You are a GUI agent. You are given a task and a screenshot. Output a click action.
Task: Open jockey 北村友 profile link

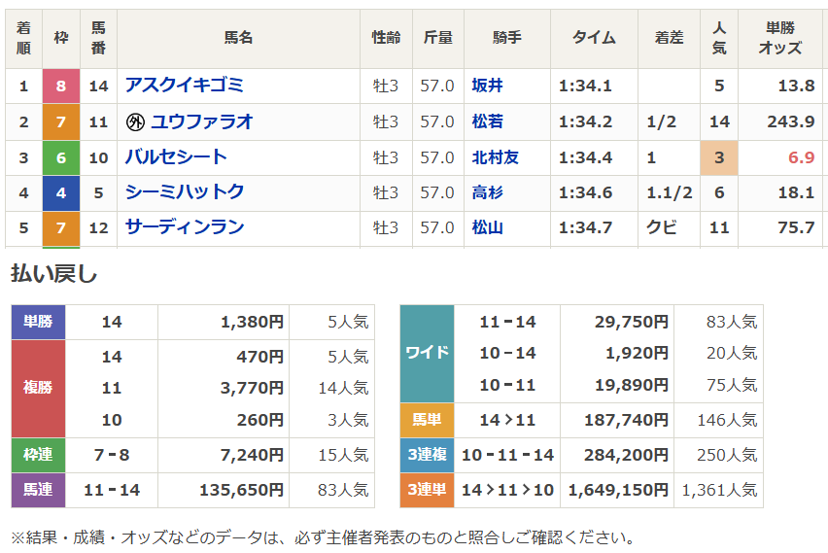click(x=495, y=157)
